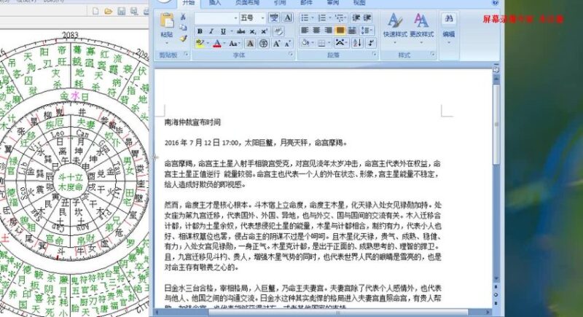Click the Cut scissors icon
Image resolution: width=583 pixels, height=317 pixels.
tap(183, 17)
